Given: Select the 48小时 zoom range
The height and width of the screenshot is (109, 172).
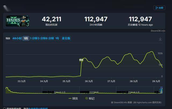Looking at the screenshot, I should click(x=17, y=38).
